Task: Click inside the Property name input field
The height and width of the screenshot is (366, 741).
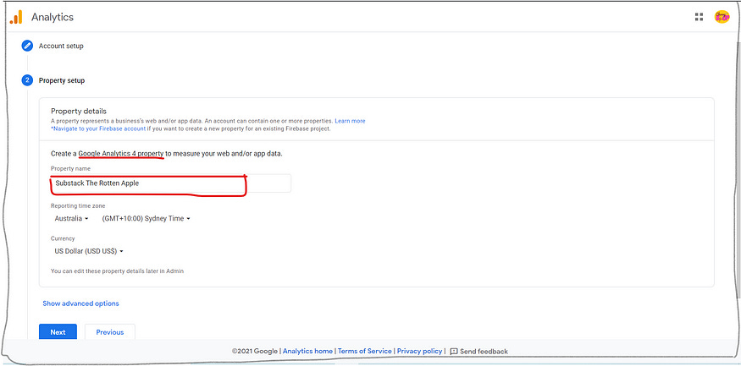Action: 170,183
